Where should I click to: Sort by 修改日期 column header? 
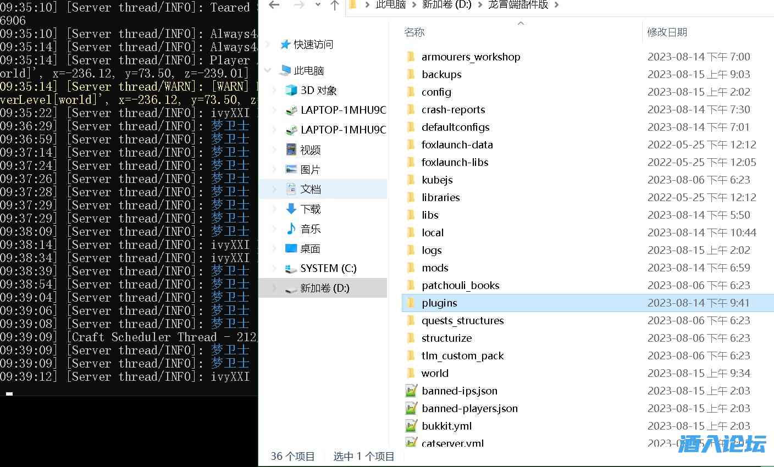[x=667, y=32]
